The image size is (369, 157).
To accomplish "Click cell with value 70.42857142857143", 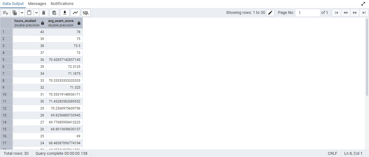I will (x=65, y=60).
